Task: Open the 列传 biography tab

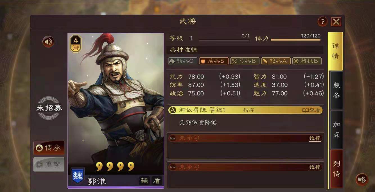Action: tap(336, 169)
